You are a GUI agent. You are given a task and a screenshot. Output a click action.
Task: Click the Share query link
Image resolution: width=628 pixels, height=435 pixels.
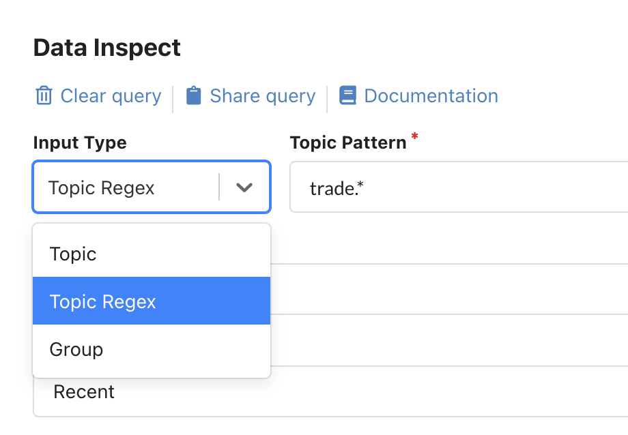pyautogui.click(x=263, y=96)
